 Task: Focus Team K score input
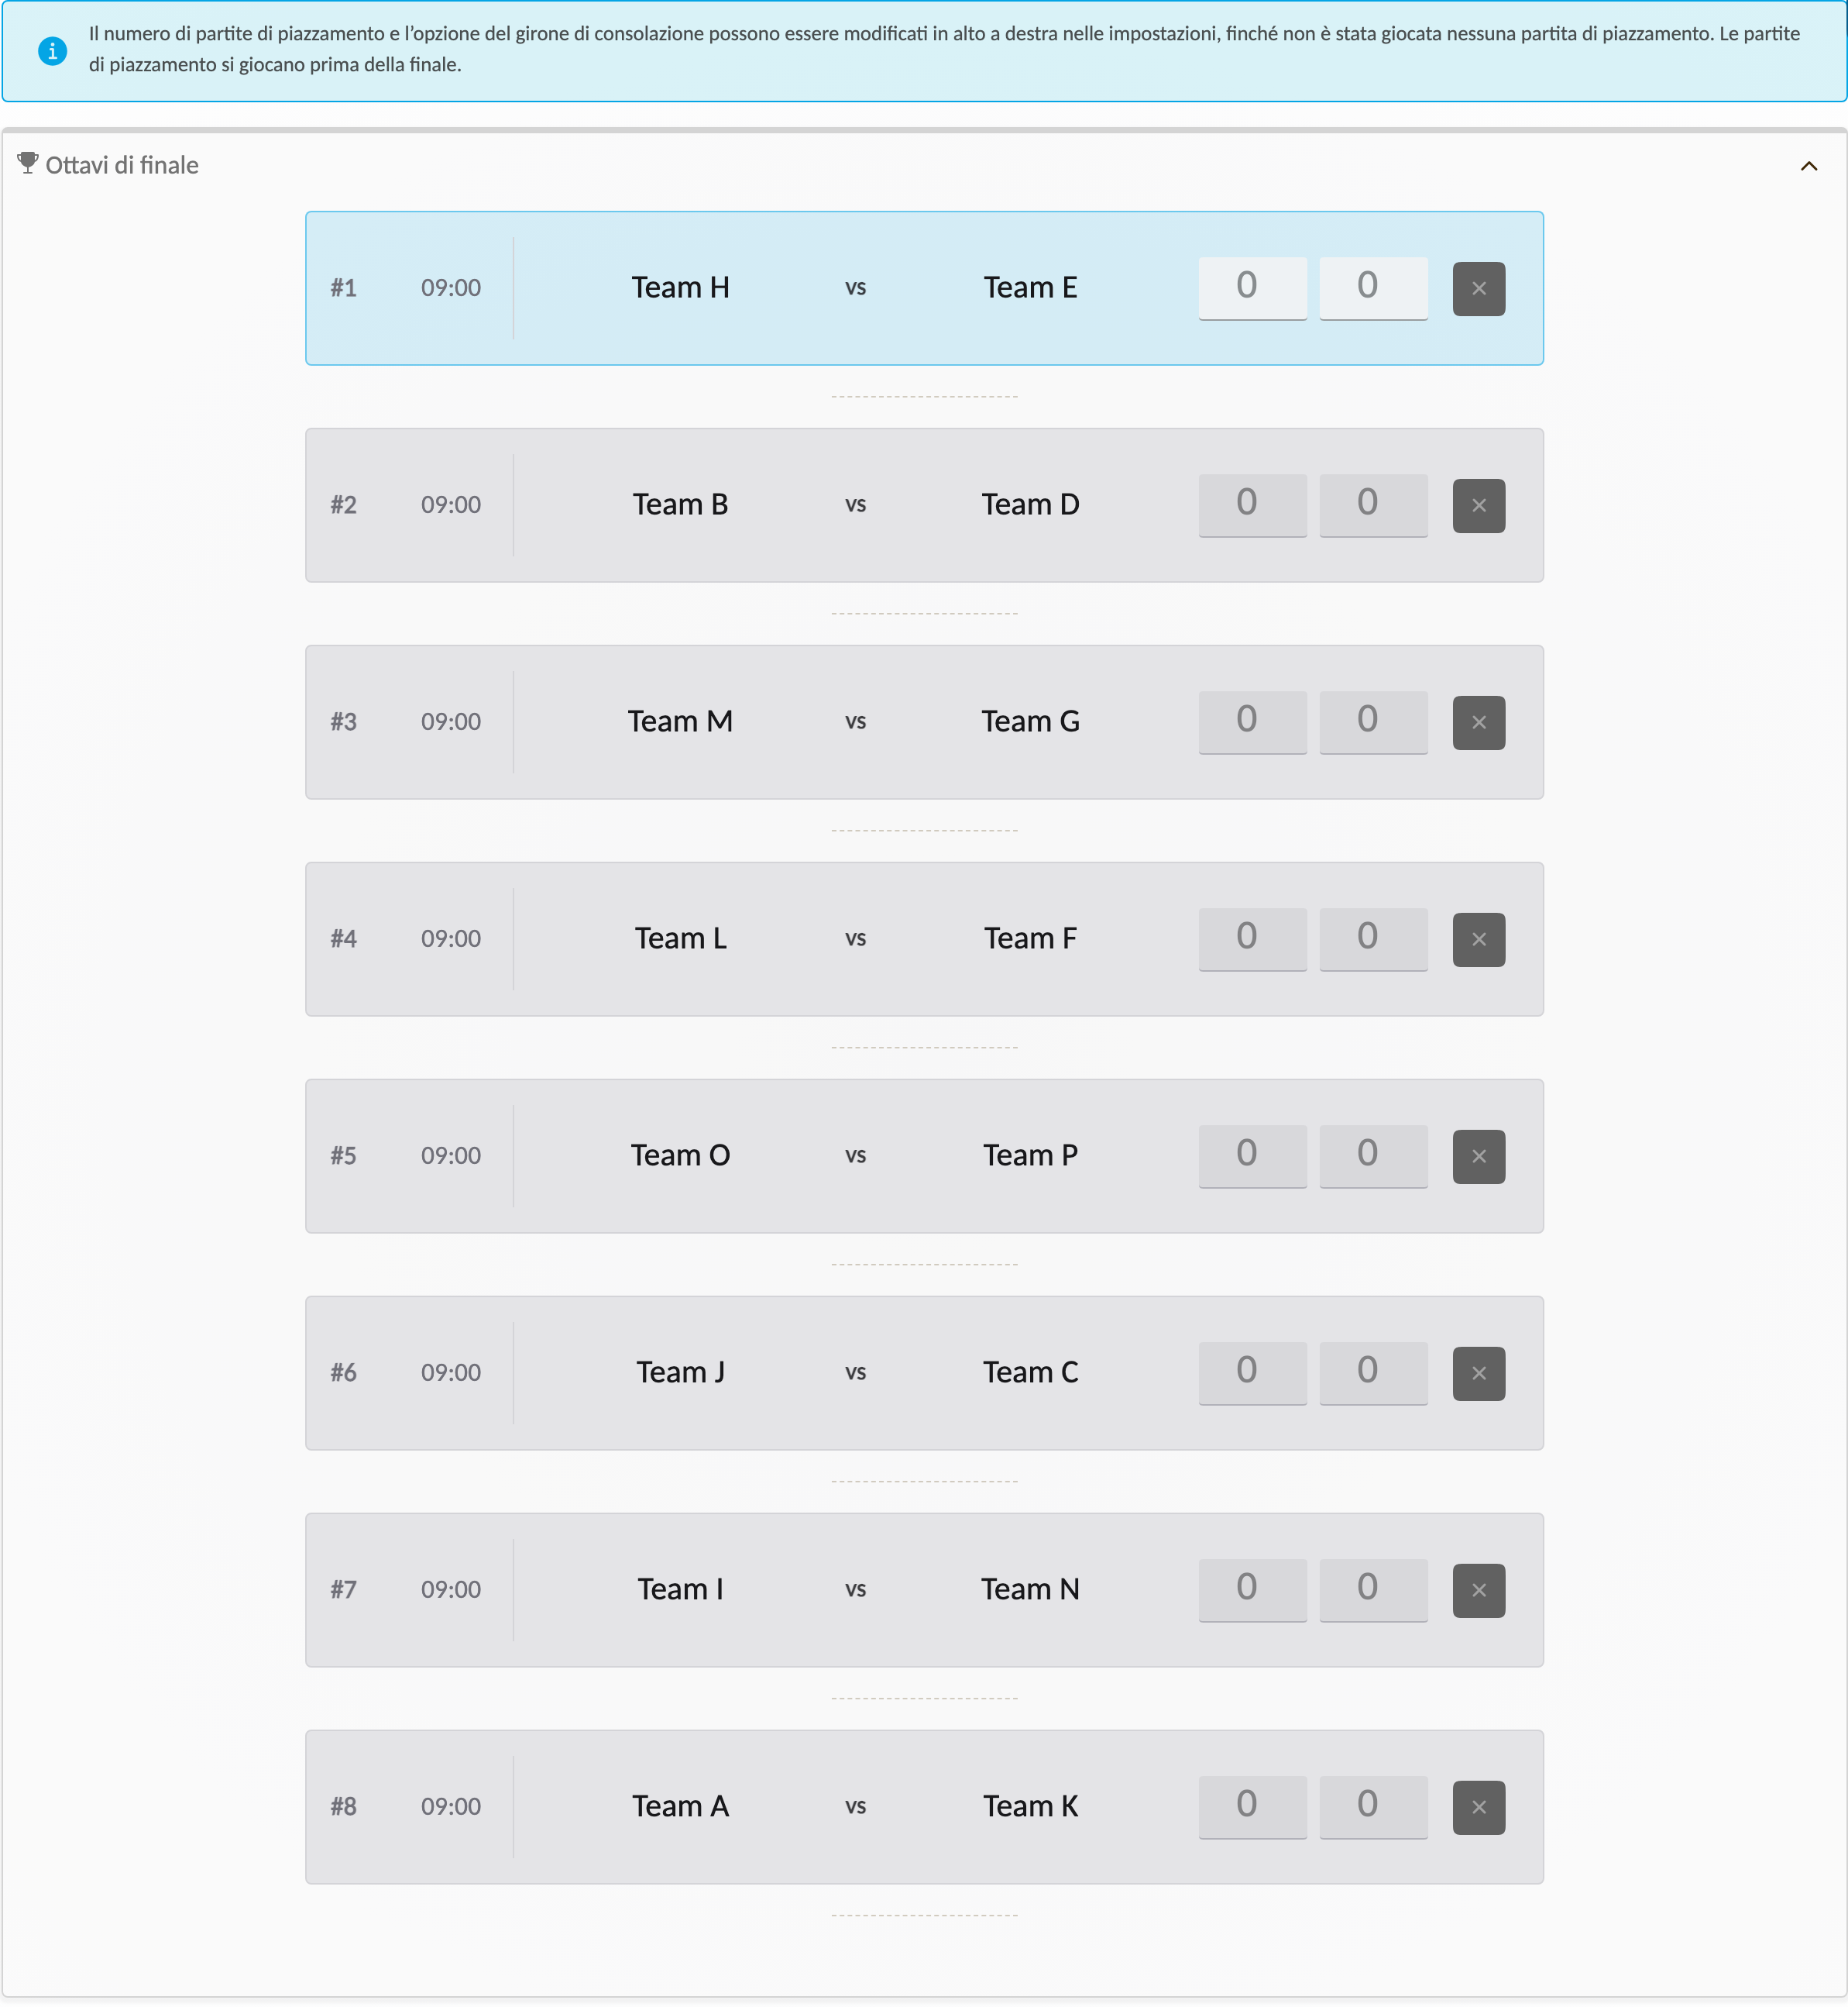pos(1373,1808)
